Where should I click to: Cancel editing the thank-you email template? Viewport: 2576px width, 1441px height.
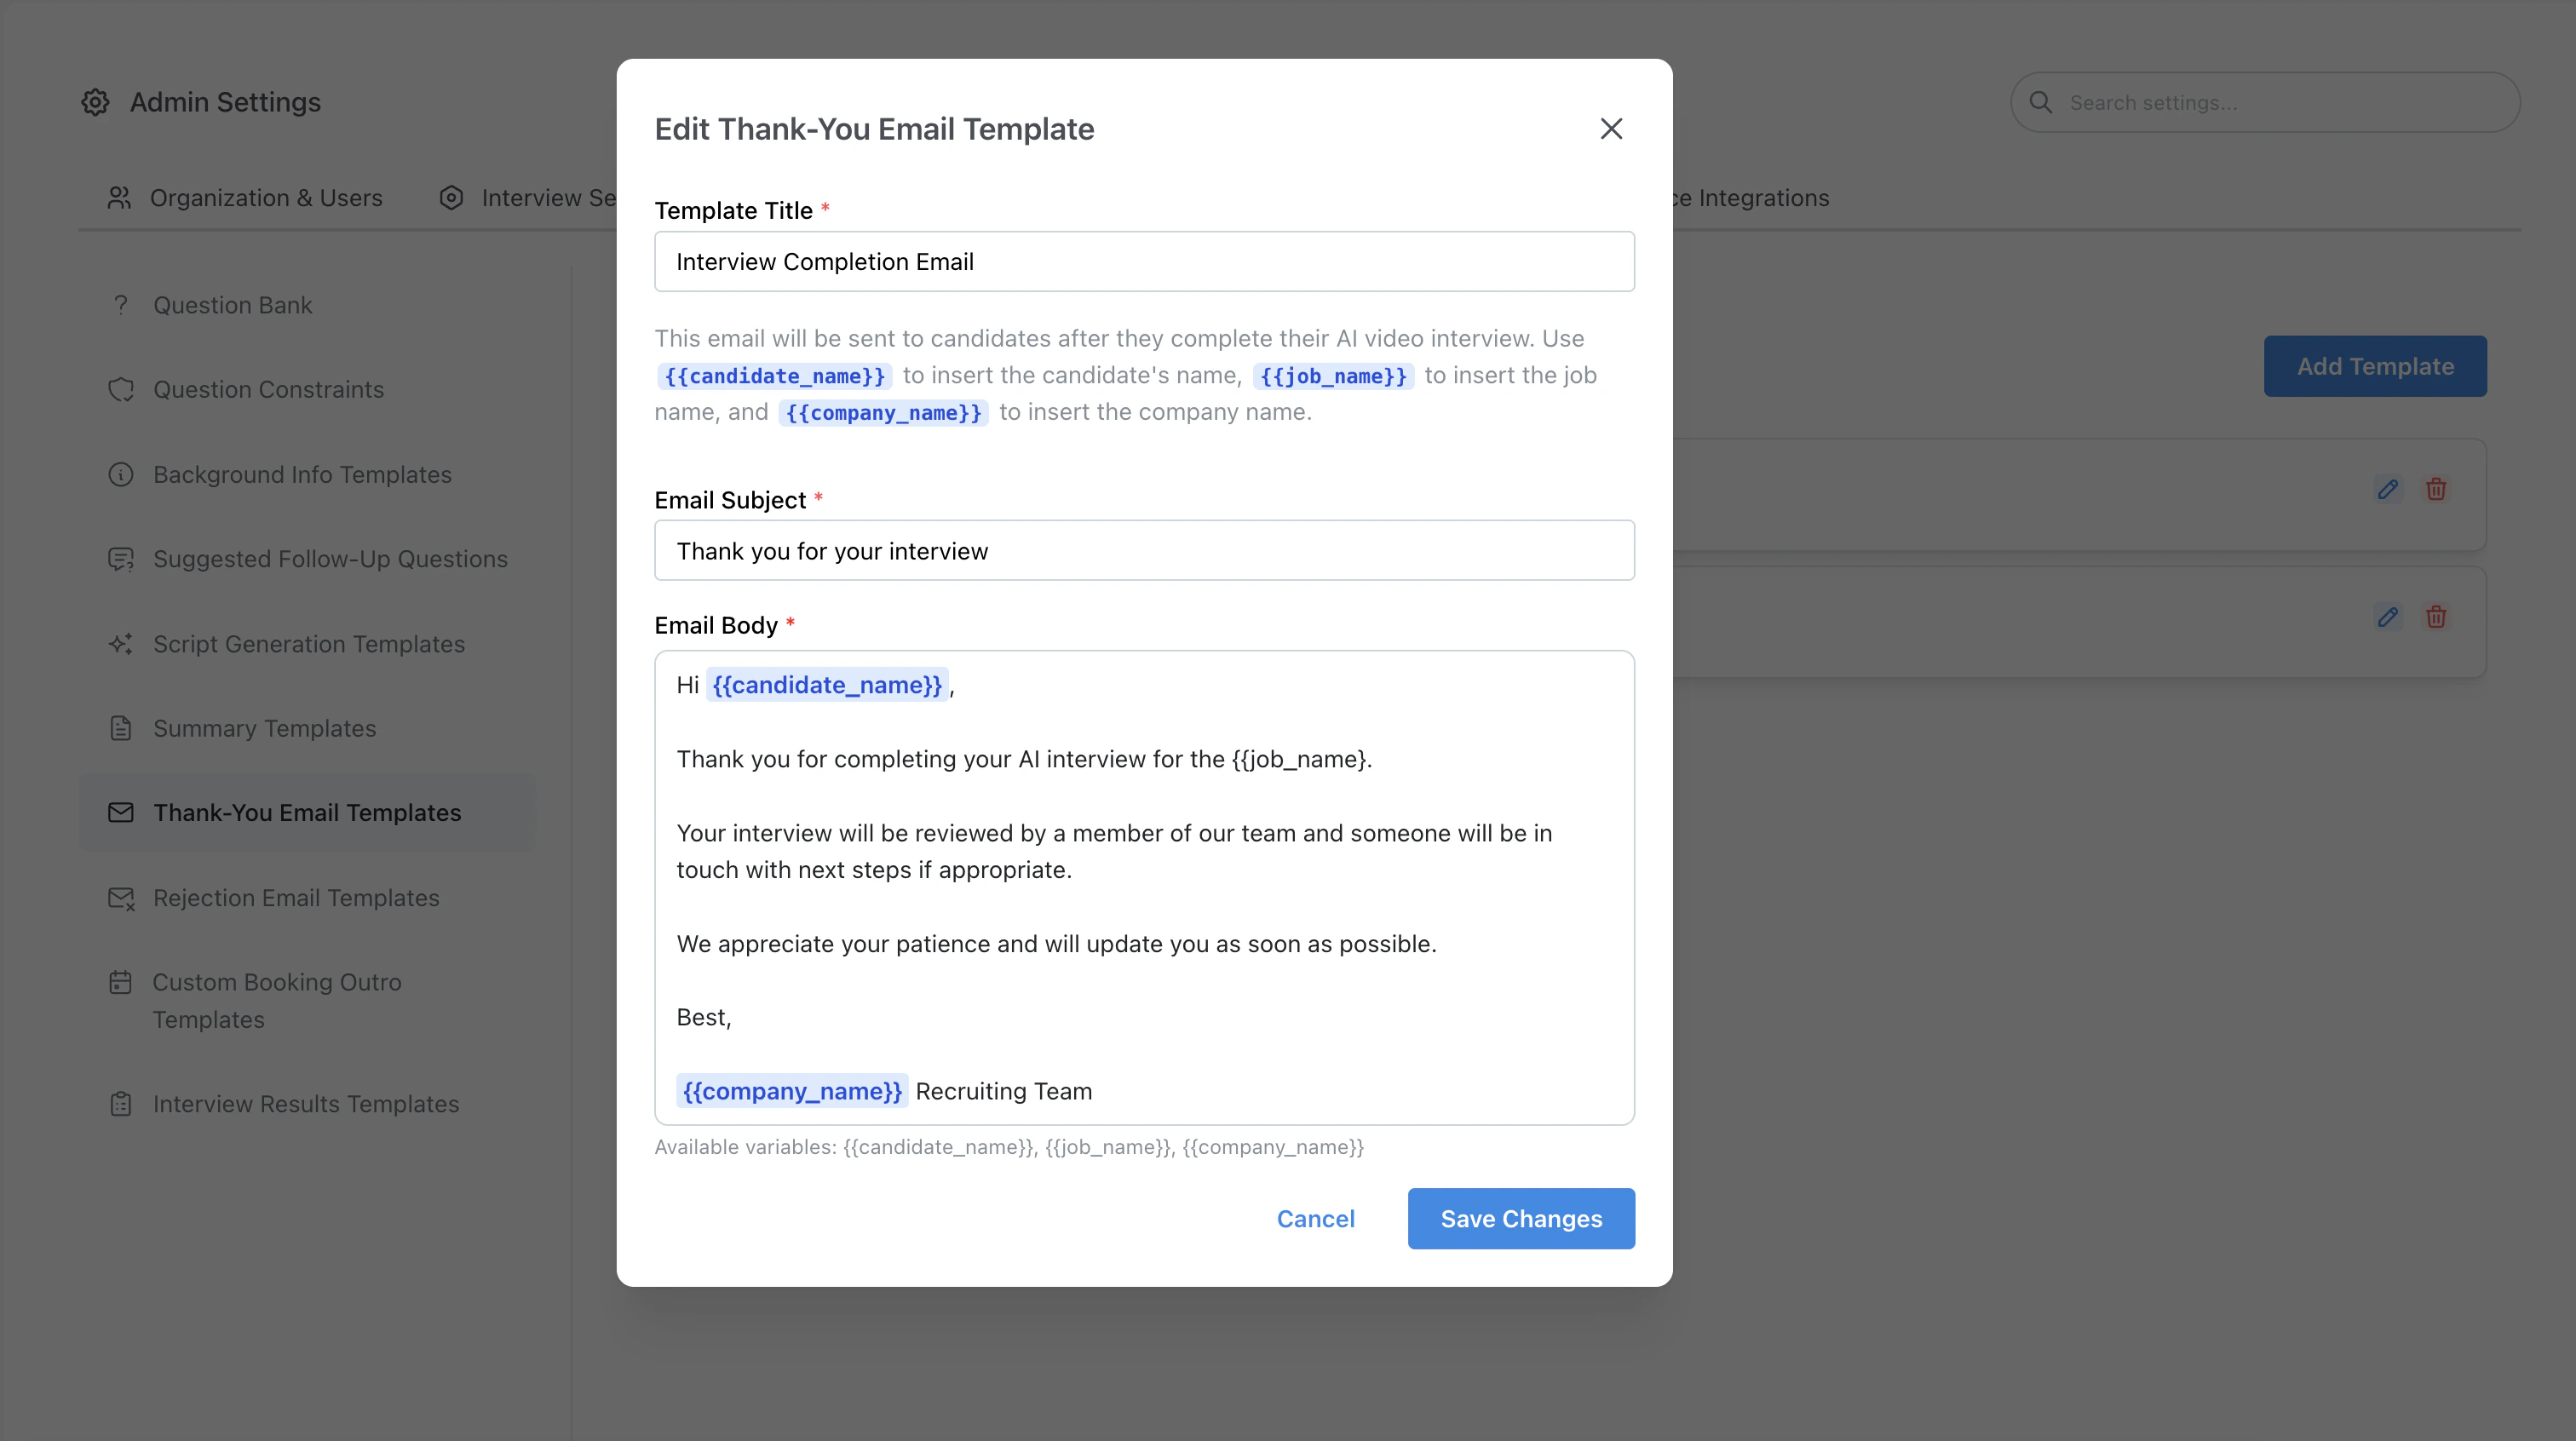click(x=1316, y=1218)
